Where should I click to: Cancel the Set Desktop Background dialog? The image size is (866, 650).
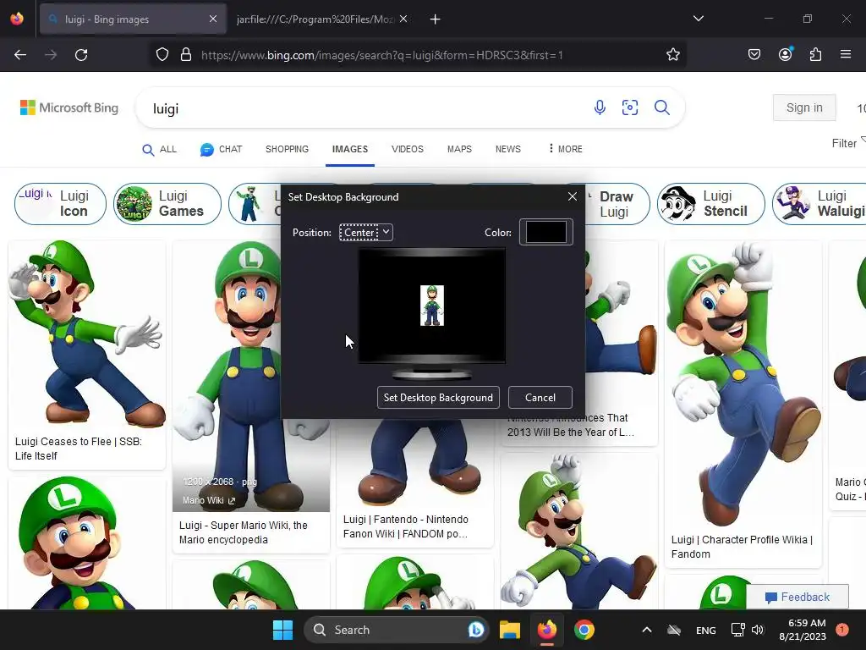coord(540,398)
